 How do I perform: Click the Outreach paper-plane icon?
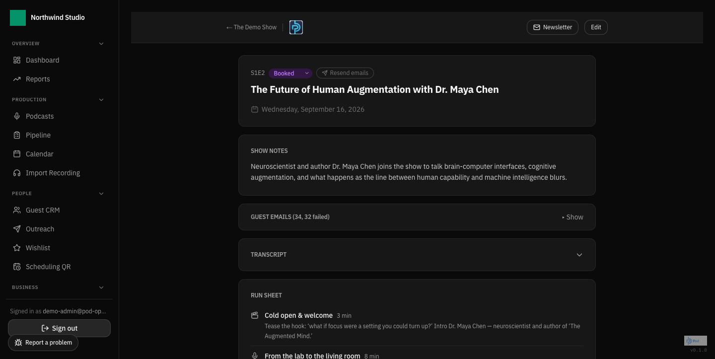pyautogui.click(x=17, y=229)
